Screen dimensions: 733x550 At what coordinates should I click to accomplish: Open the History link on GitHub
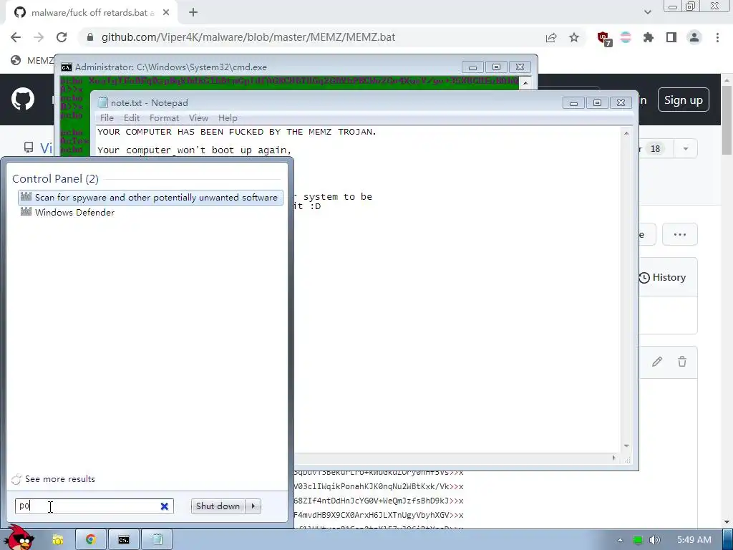(662, 277)
